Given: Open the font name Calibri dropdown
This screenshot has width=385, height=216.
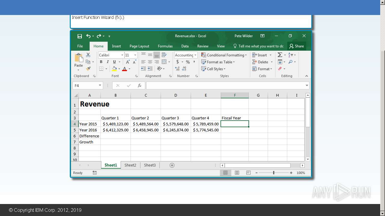Looking at the screenshot, I should [122, 55].
